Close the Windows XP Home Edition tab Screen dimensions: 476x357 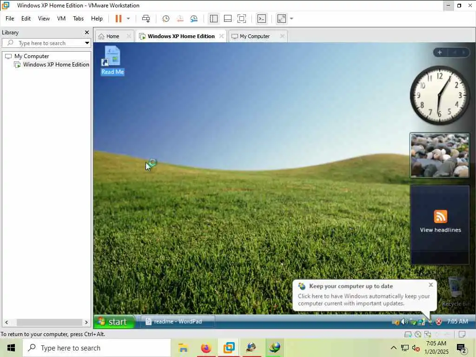(221, 36)
